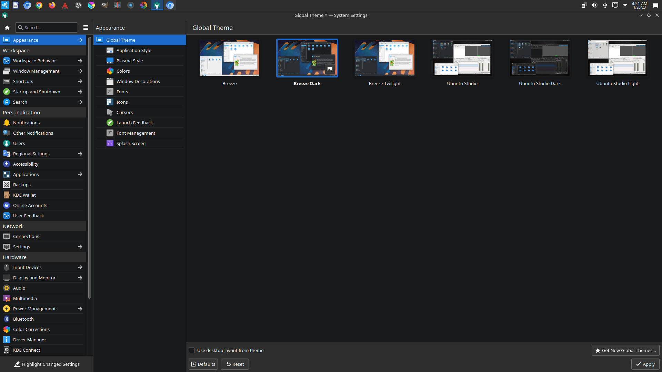Expand Workspace Behavior arrow

[80, 61]
